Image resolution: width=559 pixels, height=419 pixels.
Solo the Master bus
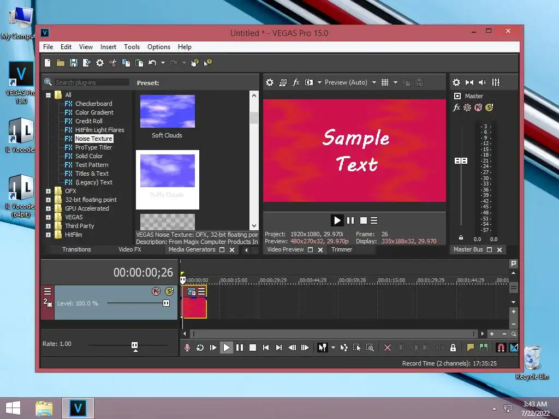pyautogui.click(x=489, y=107)
